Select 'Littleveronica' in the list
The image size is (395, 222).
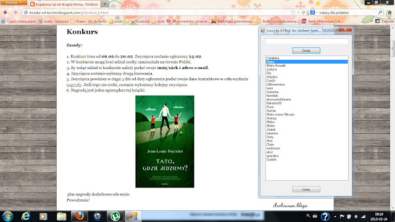[x=275, y=84]
